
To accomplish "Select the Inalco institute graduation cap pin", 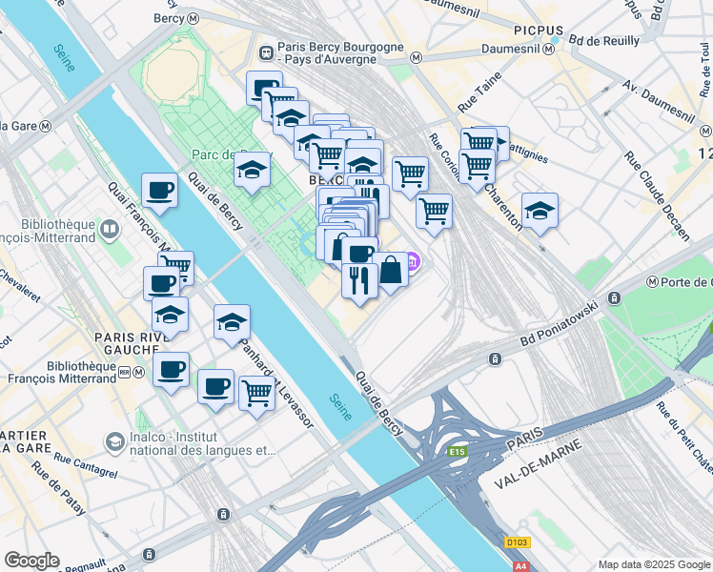I will (x=114, y=443).
